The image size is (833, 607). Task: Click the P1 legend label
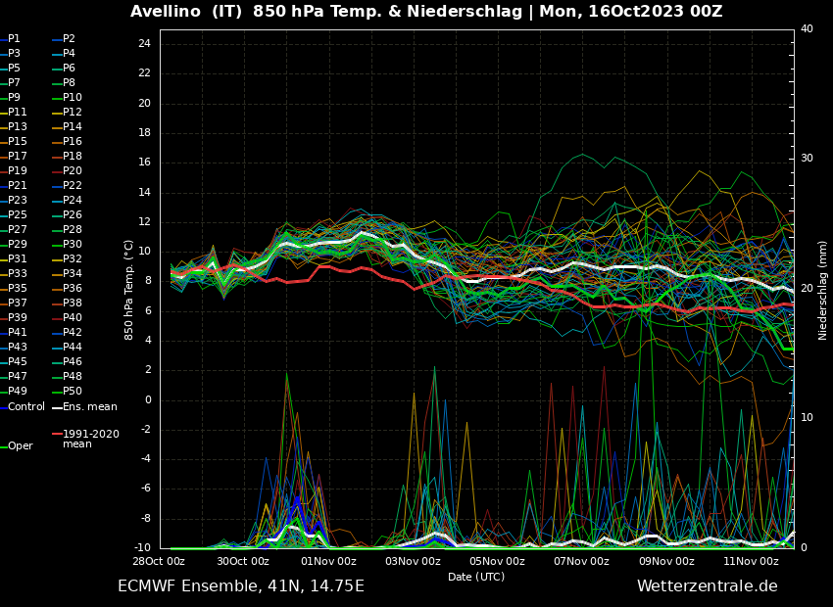tap(14, 39)
